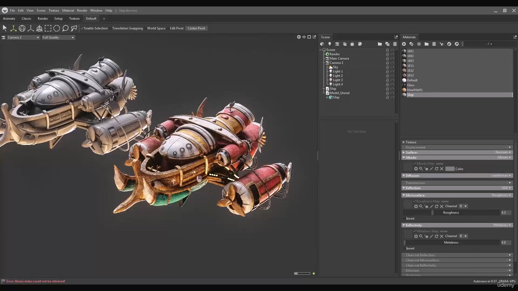The height and width of the screenshot is (291, 518).
Task: Click the Scene settings gear icon
Action: [298, 37]
